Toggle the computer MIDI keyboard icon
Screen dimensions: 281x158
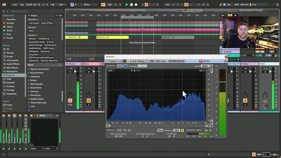click(x=224, y=5)
